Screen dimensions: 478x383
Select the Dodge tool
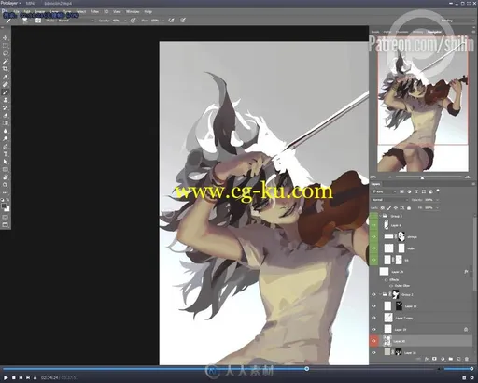[x=6, y=138]
